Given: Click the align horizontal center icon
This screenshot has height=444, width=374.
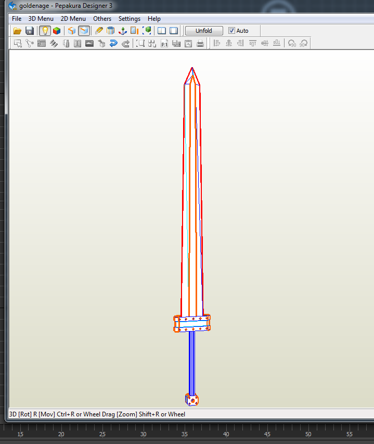Looking at the screenshot, I should (x=229, y=43).
